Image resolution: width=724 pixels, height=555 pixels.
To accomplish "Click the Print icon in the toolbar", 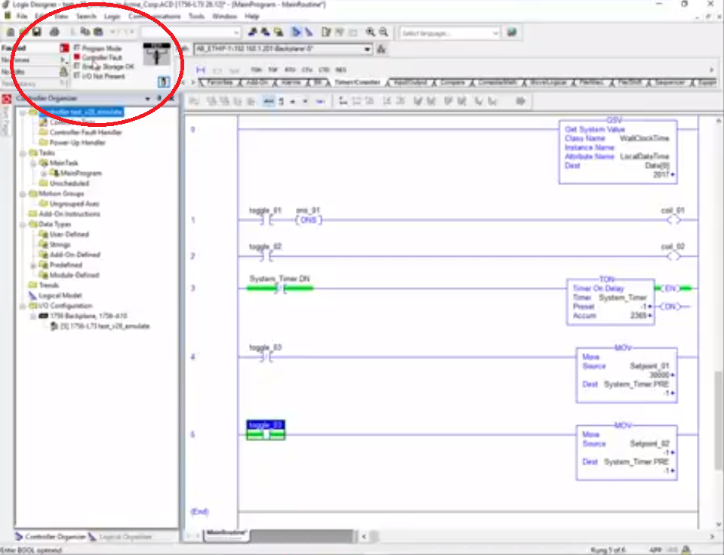I will 54,32.
